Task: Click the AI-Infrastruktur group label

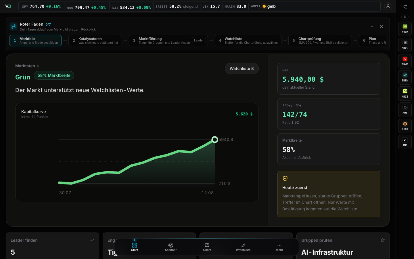Action: 327,252
